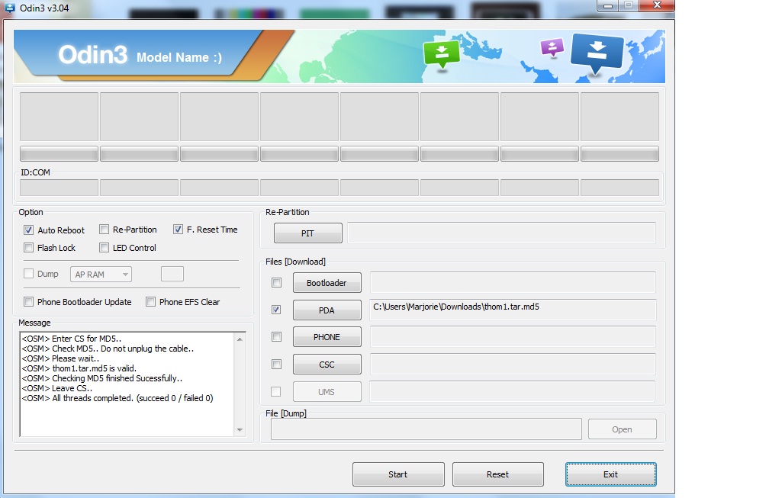Image resolution: width=769 pixels, height=498 pixels.
Task: Close the Odin3 window
Action: tap(657, 5)
